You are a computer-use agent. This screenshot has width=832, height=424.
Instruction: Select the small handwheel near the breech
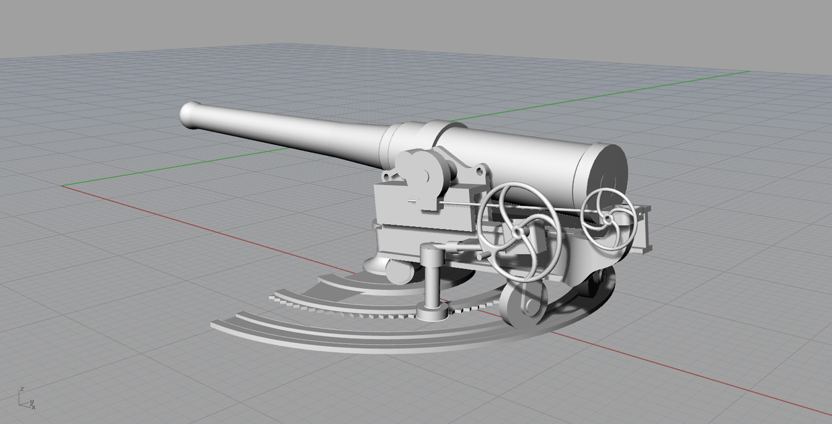point(608,219)
